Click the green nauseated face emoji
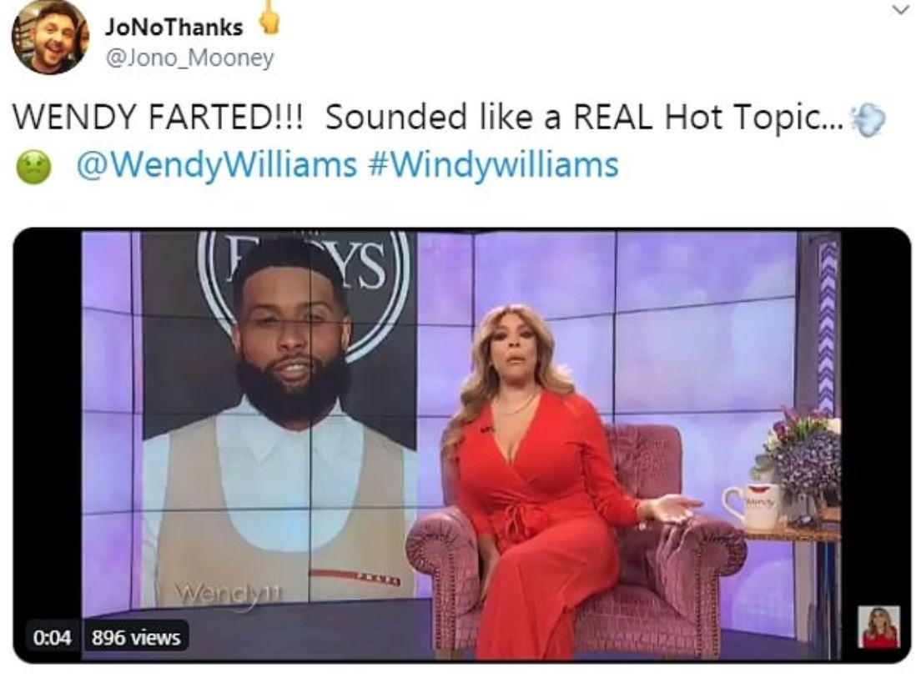The image size is (921, 683). tap(33, 167)
